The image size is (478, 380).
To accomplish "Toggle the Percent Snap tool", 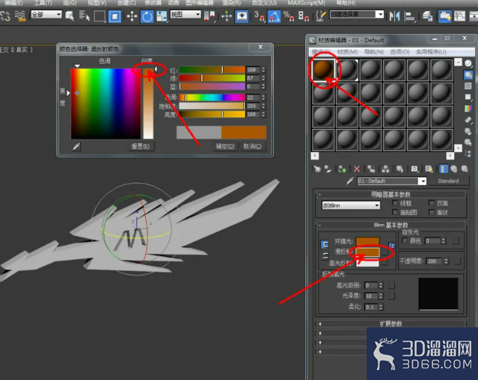I will click(x=289, y=16).
